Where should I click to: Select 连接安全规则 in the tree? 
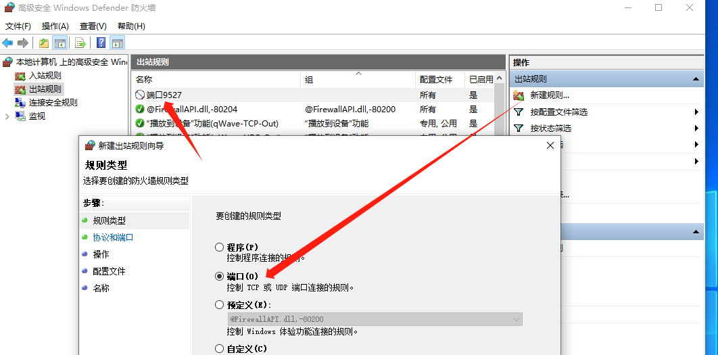(53, 102)
